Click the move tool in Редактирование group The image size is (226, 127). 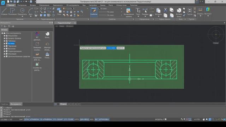pyautogui.click(x=41, y=8)
